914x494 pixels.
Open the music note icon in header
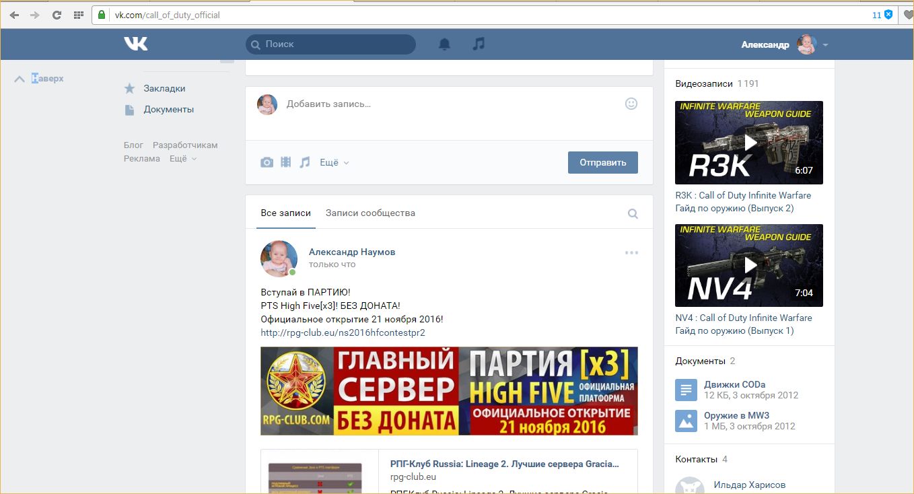click(479, 44)
